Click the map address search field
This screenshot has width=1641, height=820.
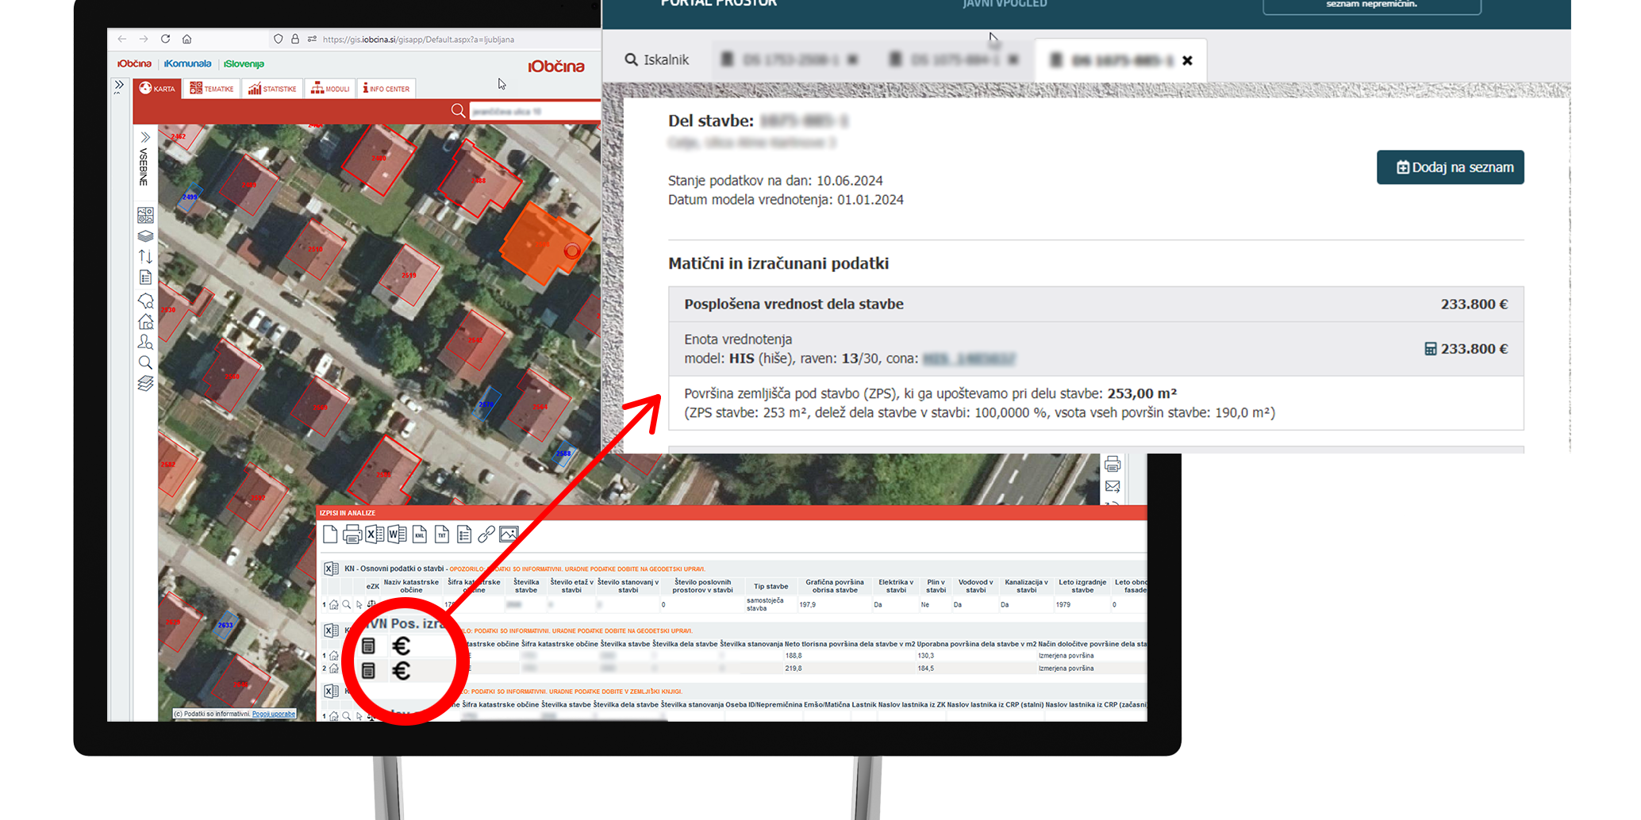tap(533, 112)
